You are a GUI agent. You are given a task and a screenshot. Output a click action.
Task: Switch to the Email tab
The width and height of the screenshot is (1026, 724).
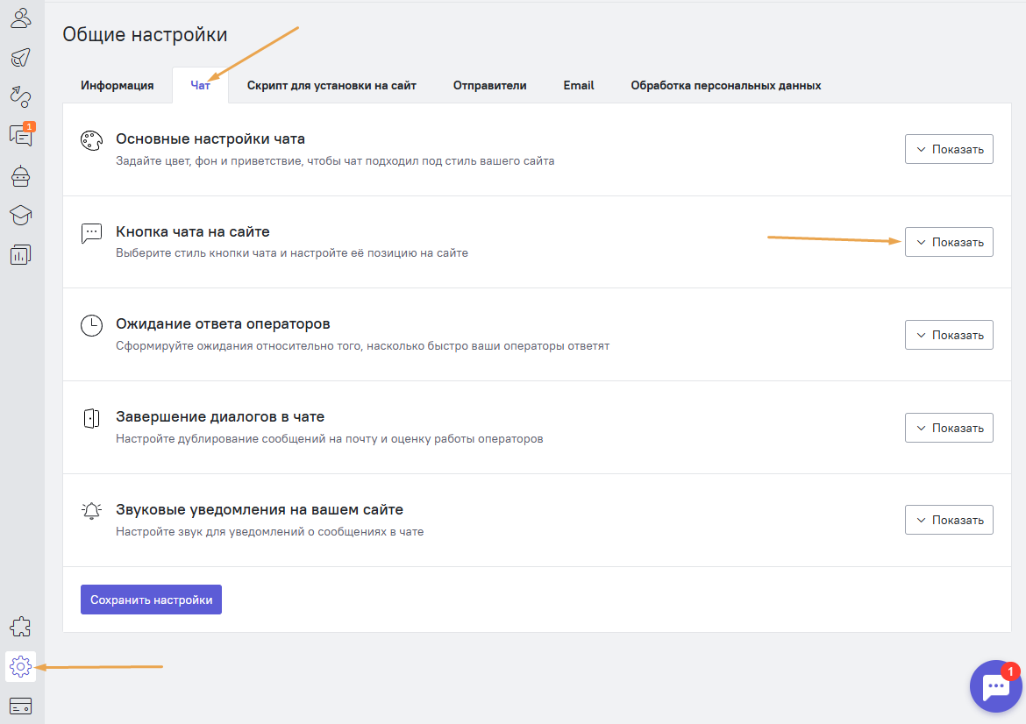pos(579,86)
